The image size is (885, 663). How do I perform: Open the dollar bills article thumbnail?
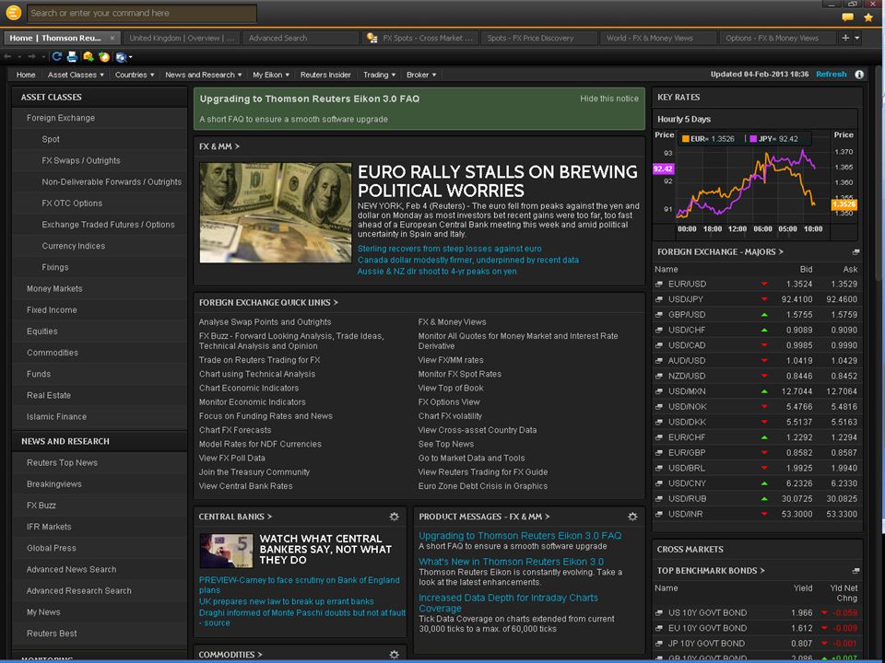click(x=276, y=213)
